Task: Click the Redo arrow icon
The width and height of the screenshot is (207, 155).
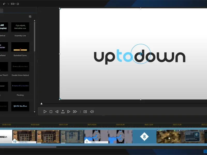Action: (x=8, y=4)
